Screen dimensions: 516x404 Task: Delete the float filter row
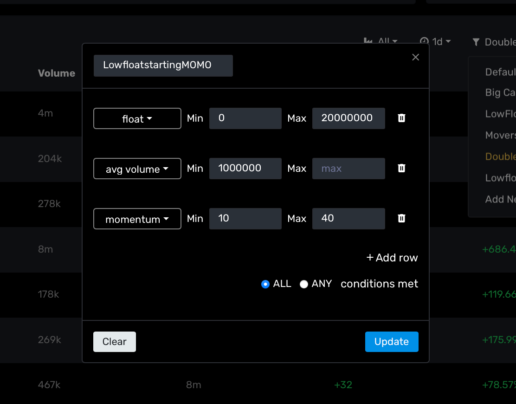tap(401, 118)
